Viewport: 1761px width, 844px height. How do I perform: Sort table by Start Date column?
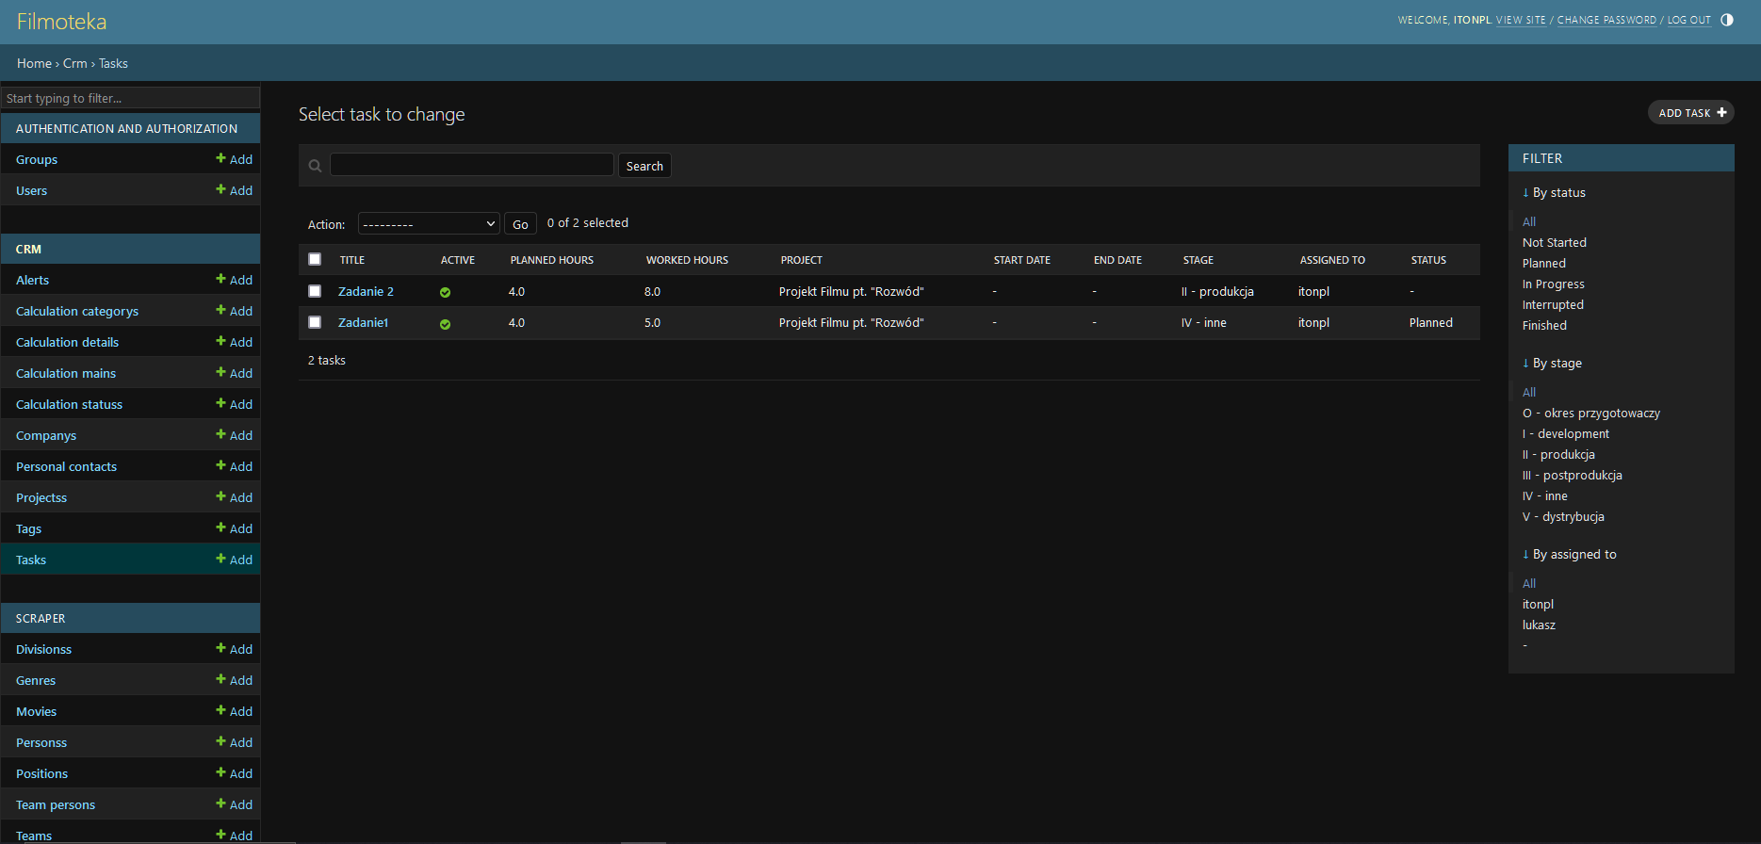point(1022,260)
